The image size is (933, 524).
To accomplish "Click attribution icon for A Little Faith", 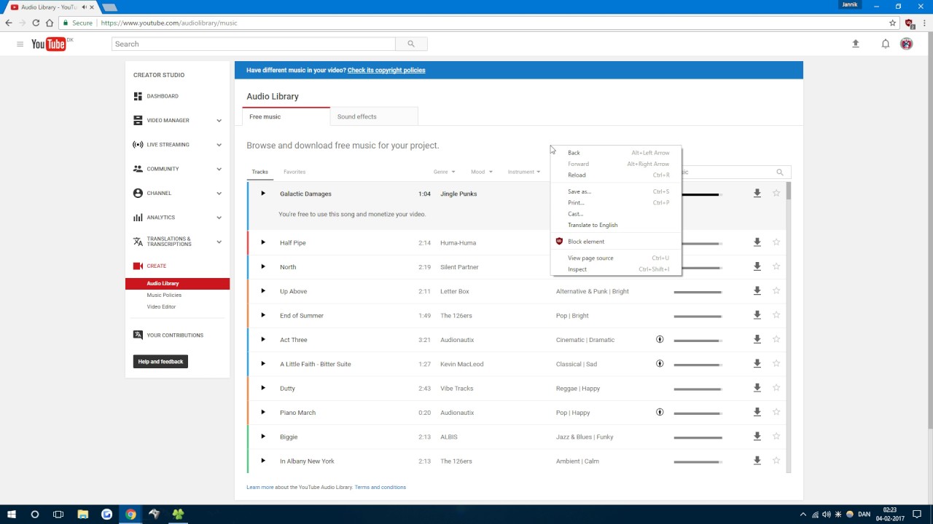I will click(x=660, y=363).
